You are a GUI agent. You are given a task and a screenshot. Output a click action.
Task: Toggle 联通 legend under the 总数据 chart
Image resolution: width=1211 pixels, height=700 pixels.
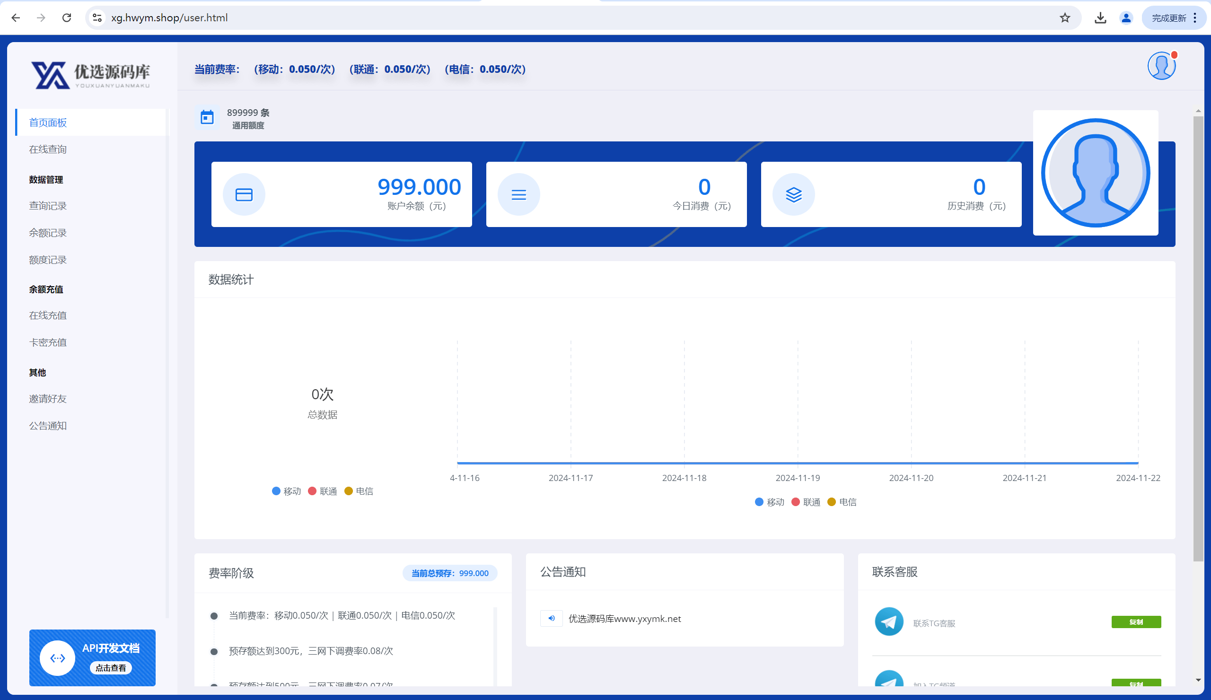(323, 491)
